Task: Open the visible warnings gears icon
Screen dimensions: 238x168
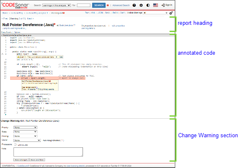Action: [171, 13]
